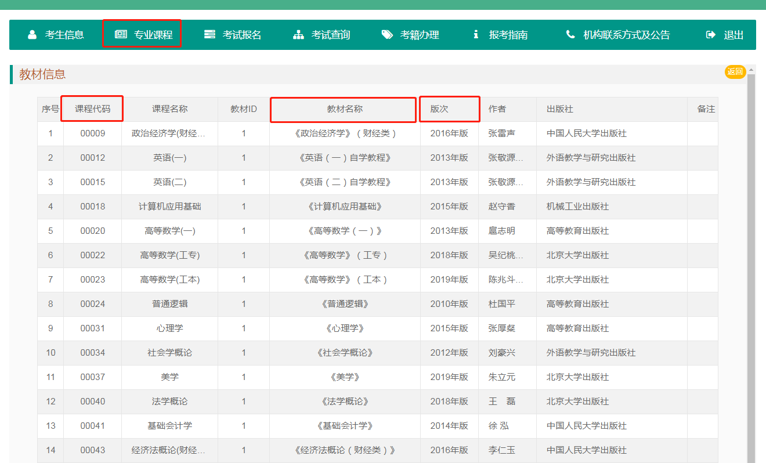Click the 序号 column header
This screenshot has width=766, height=463.
[x=50, y=109]
